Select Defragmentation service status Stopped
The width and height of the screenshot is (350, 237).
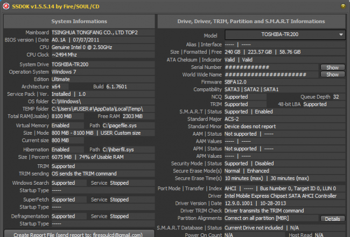pos(119,217)
